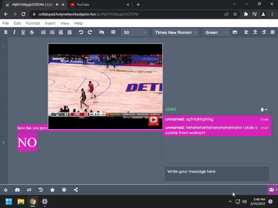
Task: Open File Explorer from taskbar
Action: pos(21,201)
